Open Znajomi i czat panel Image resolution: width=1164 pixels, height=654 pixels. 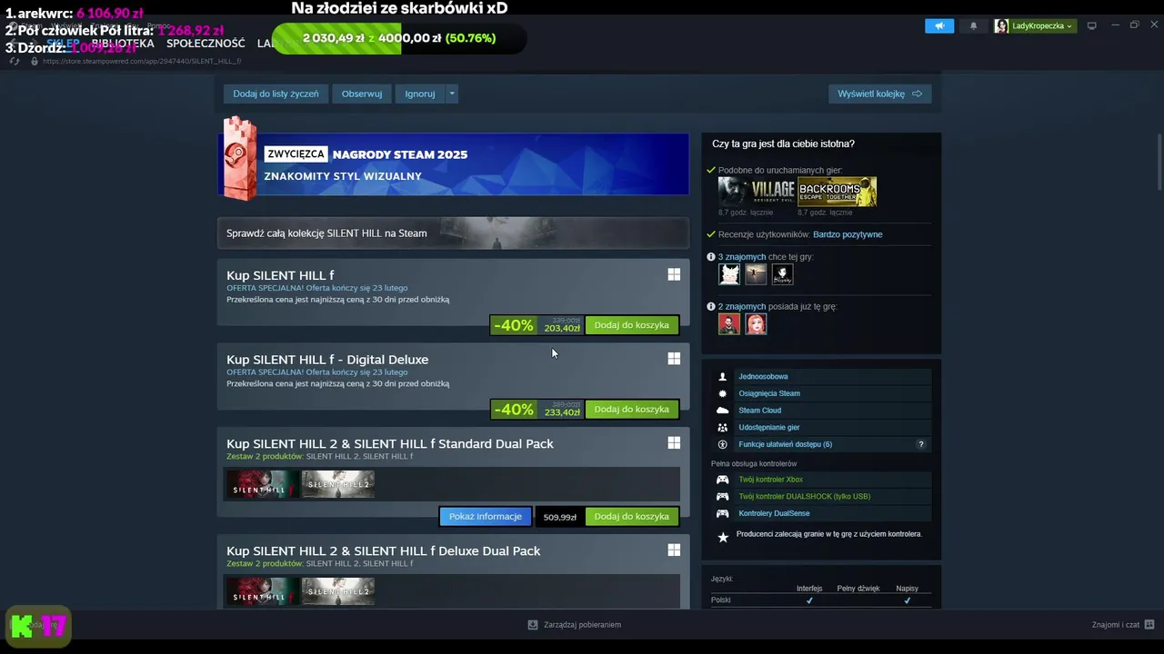point(1123,625)
